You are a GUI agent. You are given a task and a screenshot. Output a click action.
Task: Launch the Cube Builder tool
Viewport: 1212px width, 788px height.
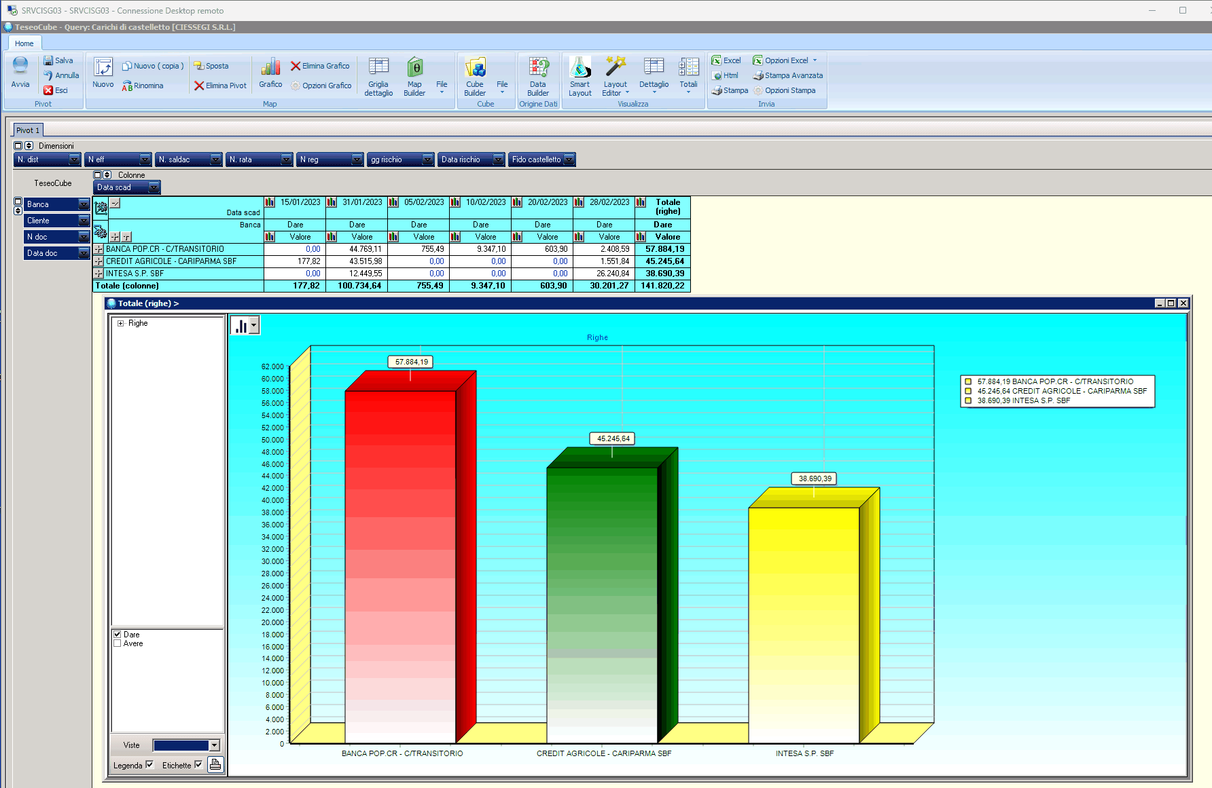tap(475, 77)
